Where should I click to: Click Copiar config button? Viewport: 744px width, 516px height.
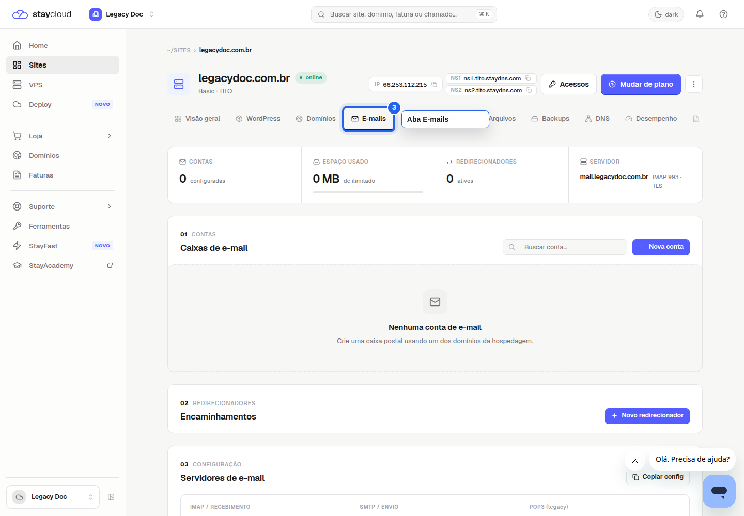pyautogui.click(x=658, y=477)
